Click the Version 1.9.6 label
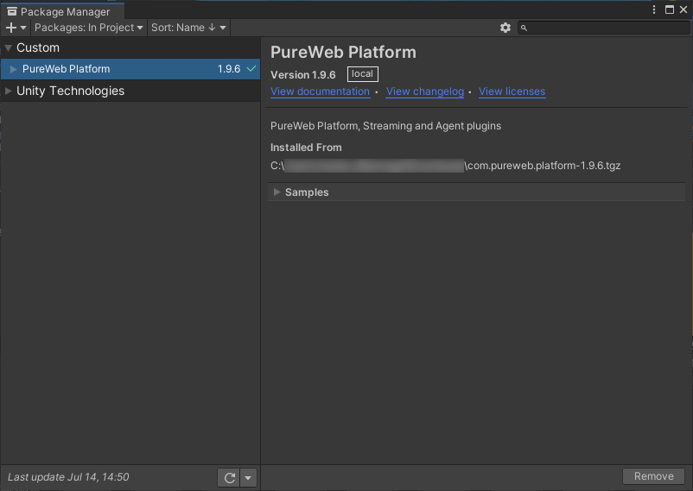The height and width of the screenshot is (491, 693). (x=303, y=74)
